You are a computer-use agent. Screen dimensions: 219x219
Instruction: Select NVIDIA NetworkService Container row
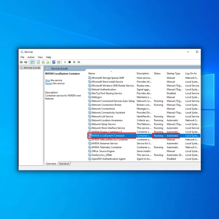[144, 140]
